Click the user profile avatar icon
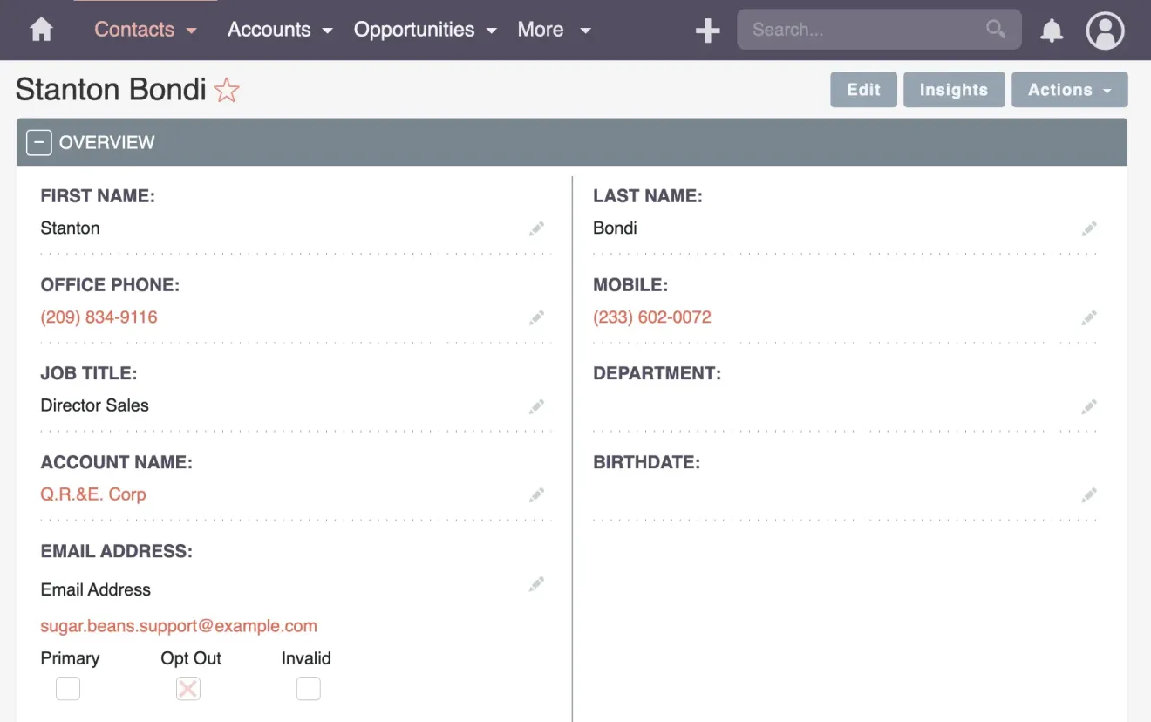This screenshot has width=1151, height=722. coord(1105,30)
